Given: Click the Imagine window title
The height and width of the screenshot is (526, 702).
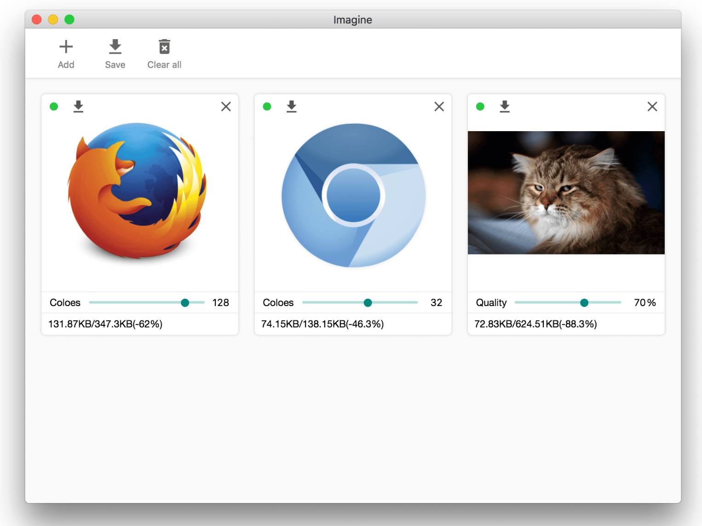Looking at the screenshot, I should point(353,20).
